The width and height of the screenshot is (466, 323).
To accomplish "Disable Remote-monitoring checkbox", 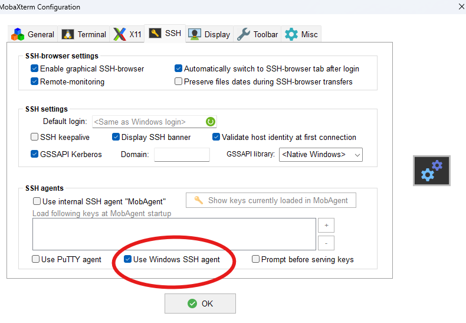I will click(x=34, y=81).
